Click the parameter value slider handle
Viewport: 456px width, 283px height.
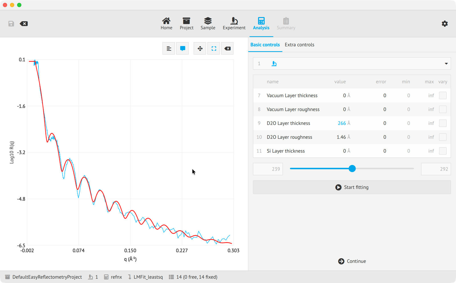[352, 169]
